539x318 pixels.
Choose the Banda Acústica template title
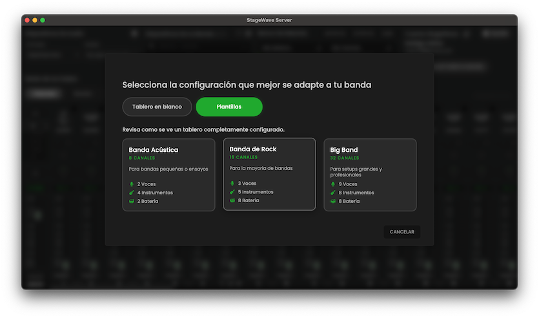pyautogui.click(x=154, y=150)
